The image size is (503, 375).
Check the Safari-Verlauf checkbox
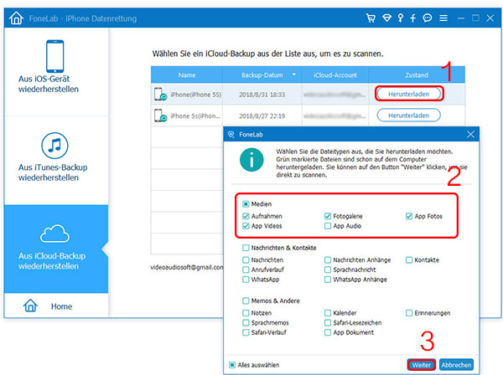tap(246, 332)
